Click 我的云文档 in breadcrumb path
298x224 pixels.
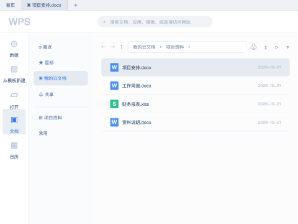(x=144, y=47)
